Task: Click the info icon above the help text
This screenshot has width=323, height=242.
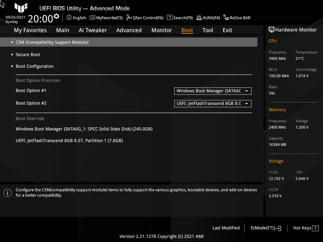Action: [x=8, y=193]
